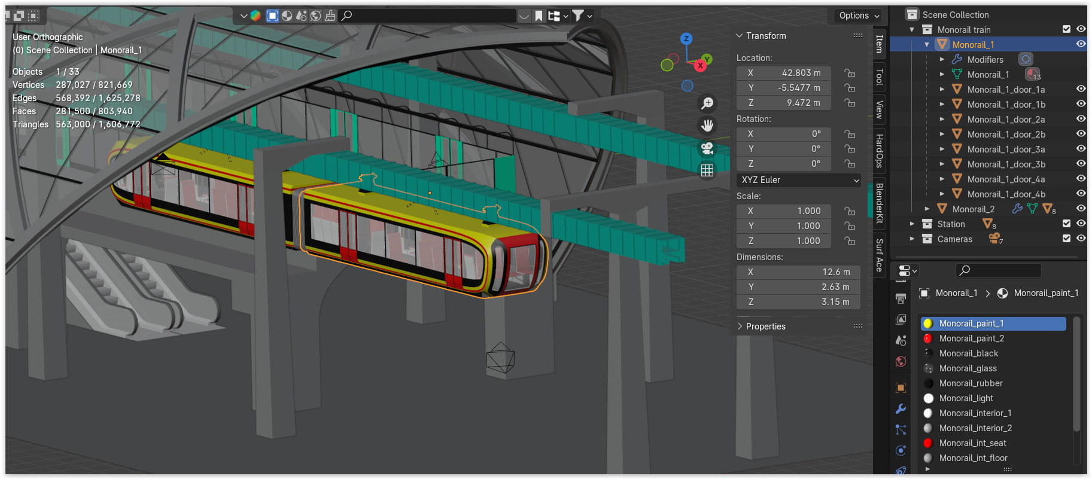Switch to the HardOps sidebar tab
The width and height of the screenshot is (1092, 479).
(880, 151)
